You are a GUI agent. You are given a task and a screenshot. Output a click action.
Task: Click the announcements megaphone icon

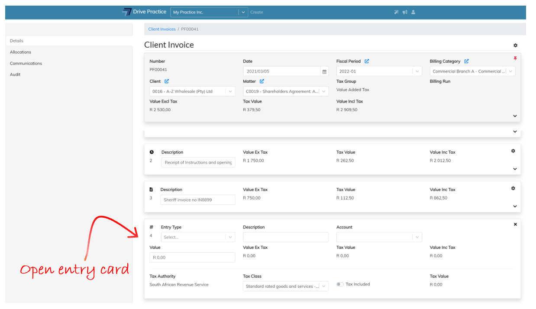[405, 12]
